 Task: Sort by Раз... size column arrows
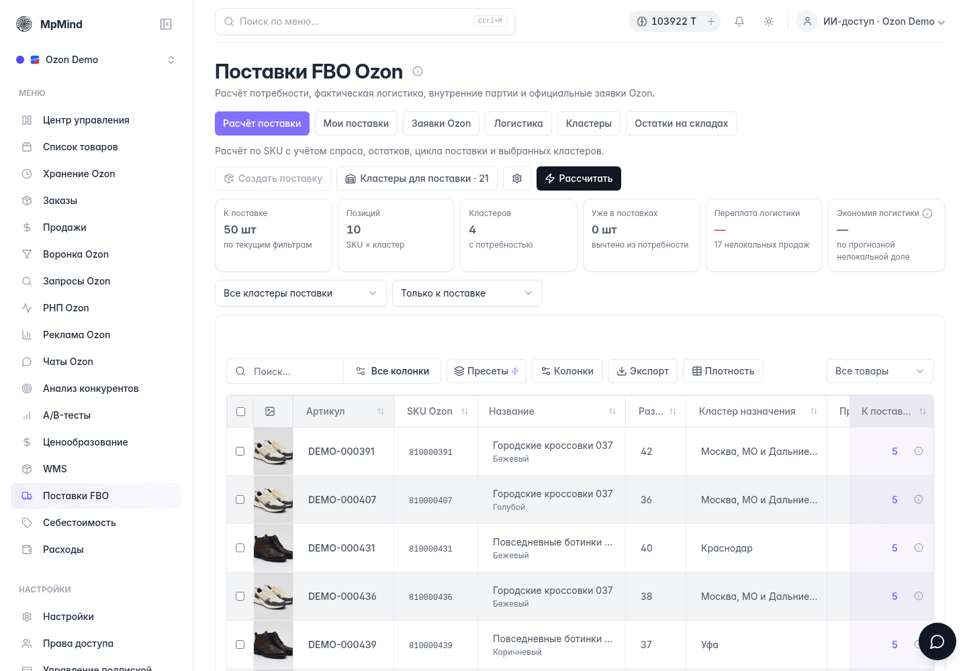click(x=673, y=411)
